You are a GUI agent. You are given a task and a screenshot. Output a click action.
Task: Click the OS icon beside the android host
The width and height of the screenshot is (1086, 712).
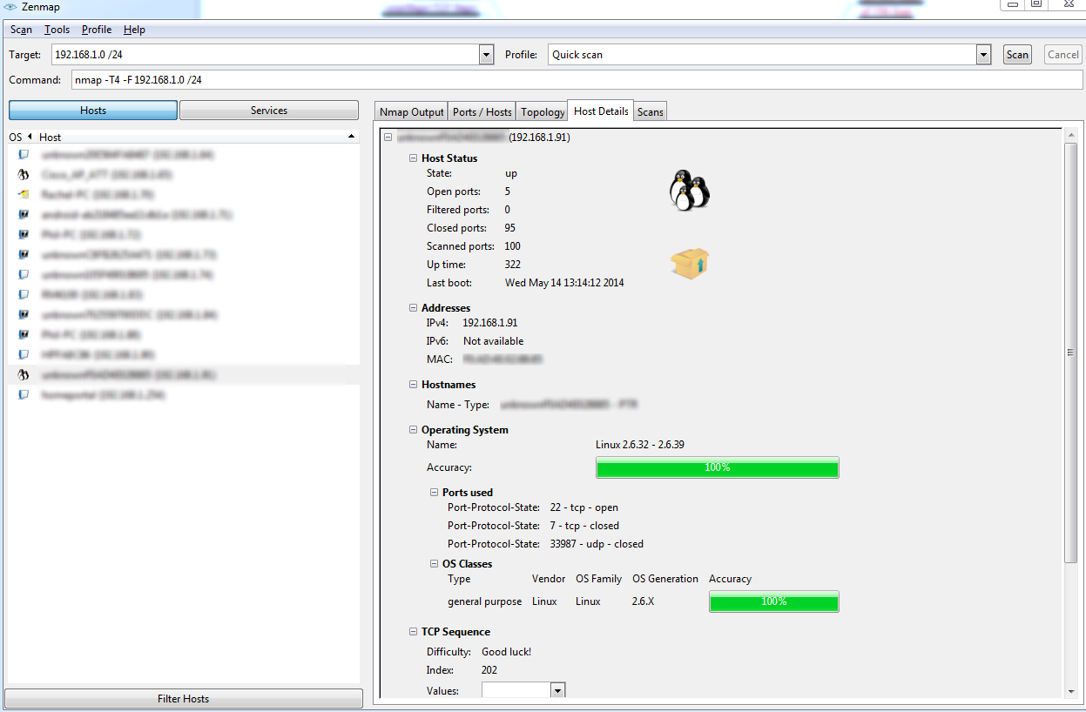coord(24,214)
